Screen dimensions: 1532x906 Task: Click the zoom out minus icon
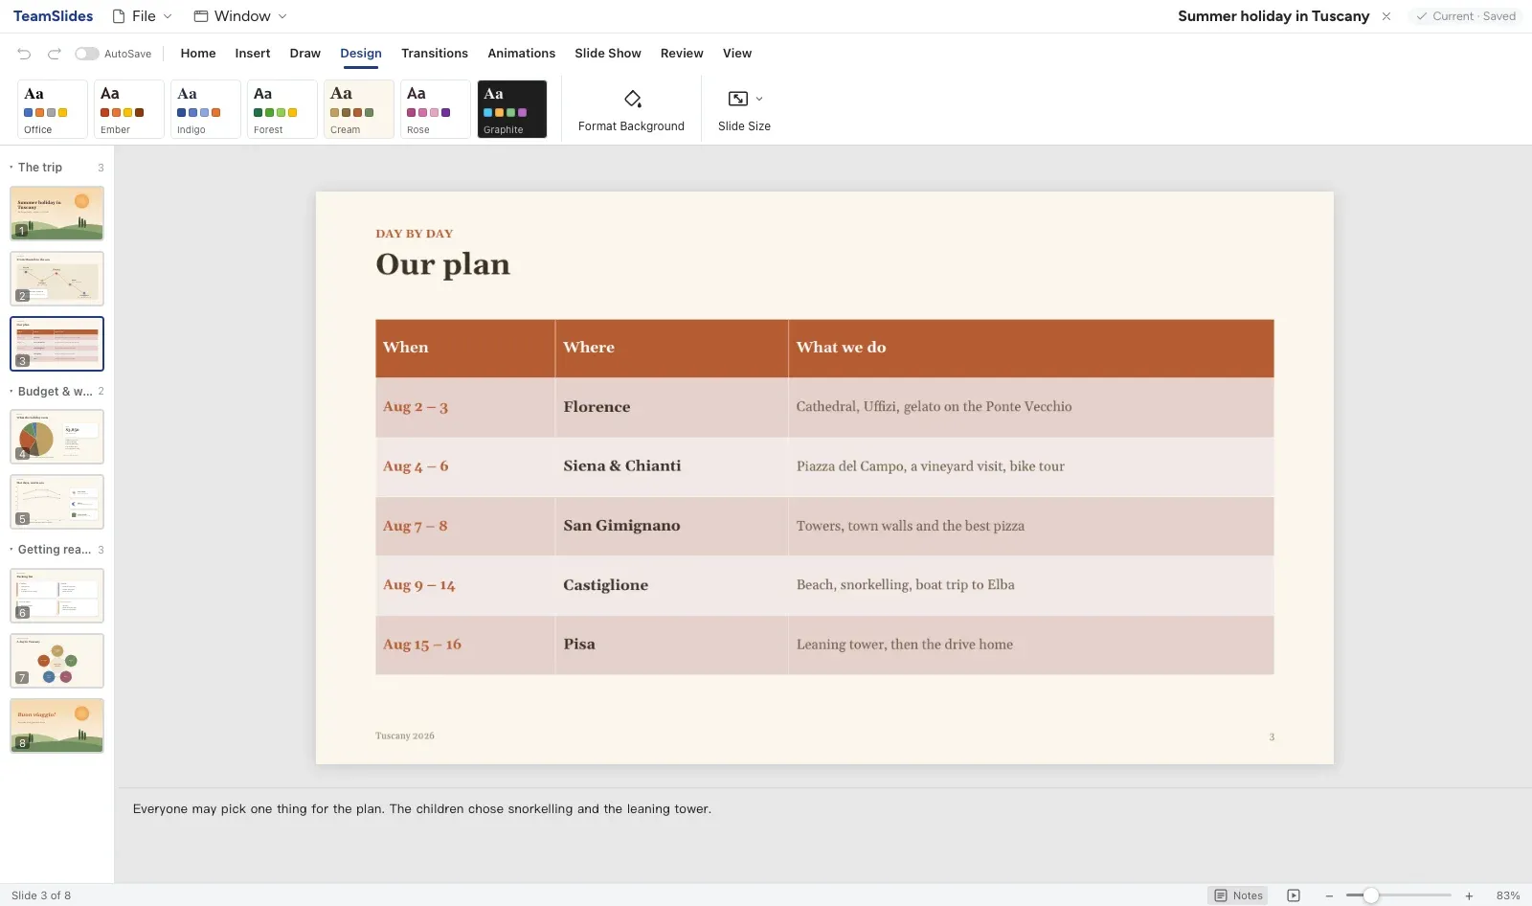[x=1329, y=896]
